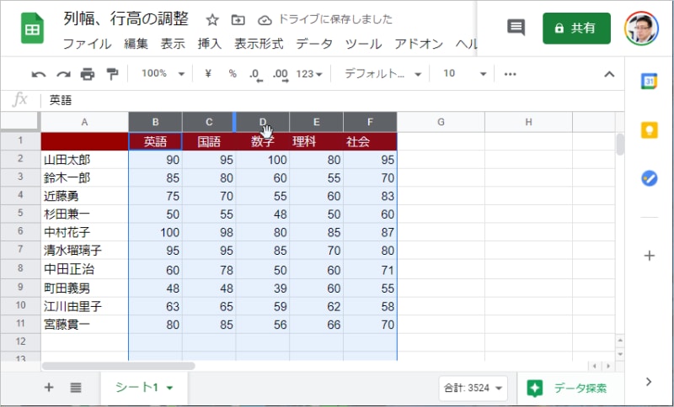Screen dimensions: 674x407
Task: Activate the paint format tool
Action: [112, 74]
